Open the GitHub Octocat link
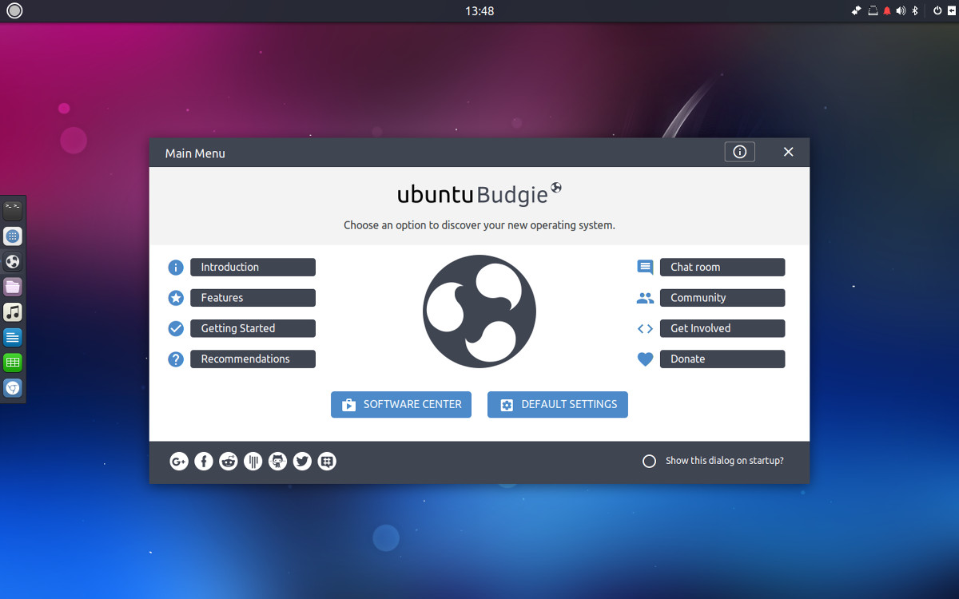Viewport: 959px width, 599px height. [x=277, y=461]
